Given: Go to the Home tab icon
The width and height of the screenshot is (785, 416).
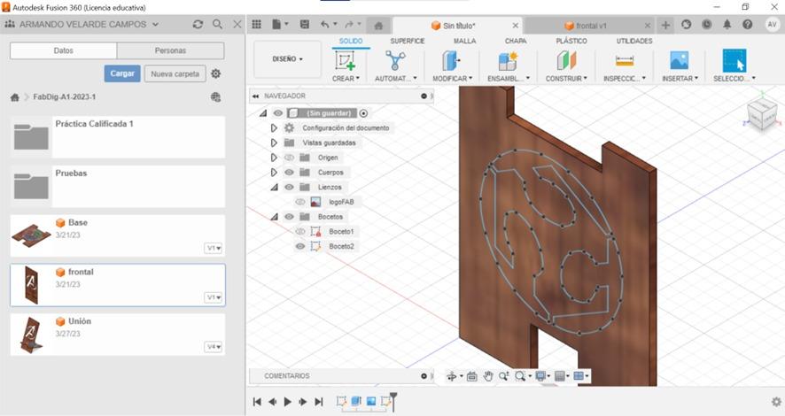Looking at the screenshot, I should pos(378,25).
